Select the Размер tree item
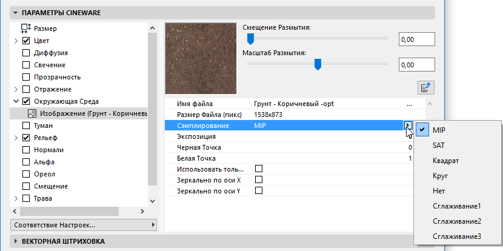 (x=45, y=28)
